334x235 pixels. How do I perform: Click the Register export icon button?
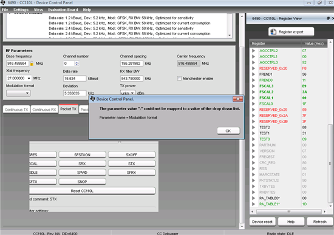(291, 32)
